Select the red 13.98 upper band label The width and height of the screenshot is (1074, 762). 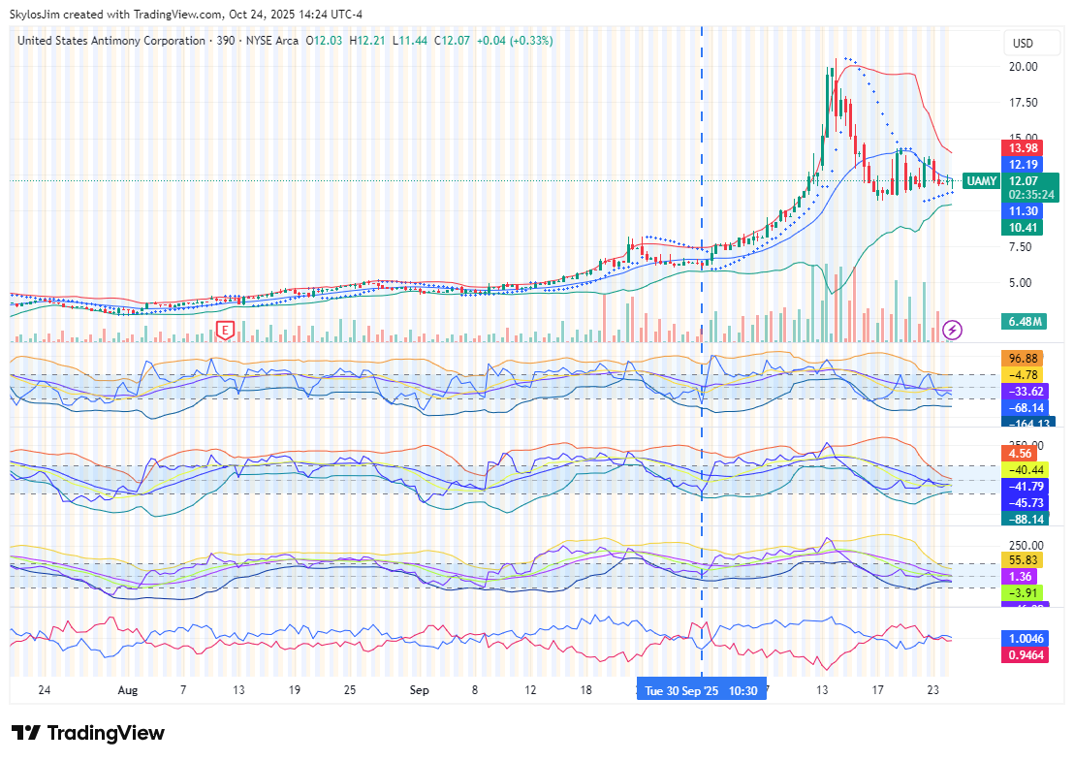click(x=1023, y=147)
